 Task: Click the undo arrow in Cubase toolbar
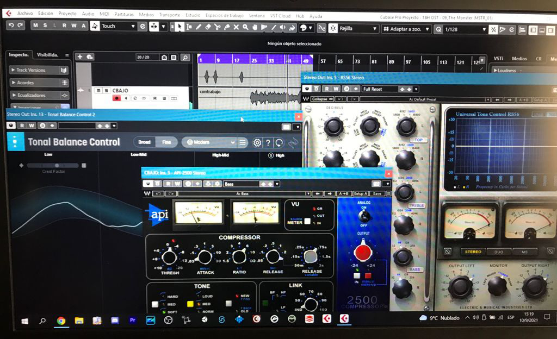(x=10, y=26)
